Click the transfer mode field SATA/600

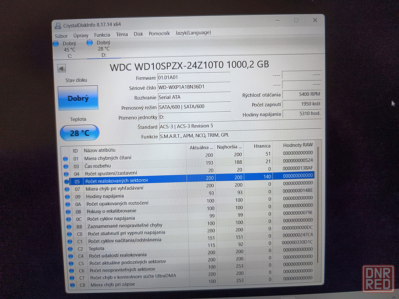pos(194,106)
